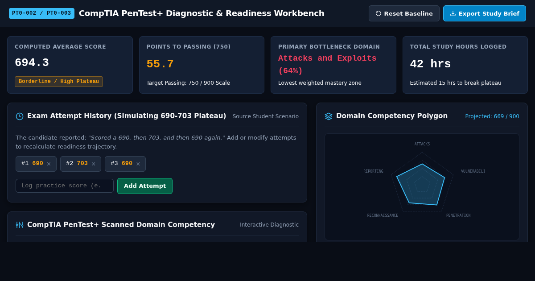Click the CompTIA PenTest+ Diagnostic workbench title
Image resolution: width=535 pixels, height=281 pixels.
click(x=202, y=13)
